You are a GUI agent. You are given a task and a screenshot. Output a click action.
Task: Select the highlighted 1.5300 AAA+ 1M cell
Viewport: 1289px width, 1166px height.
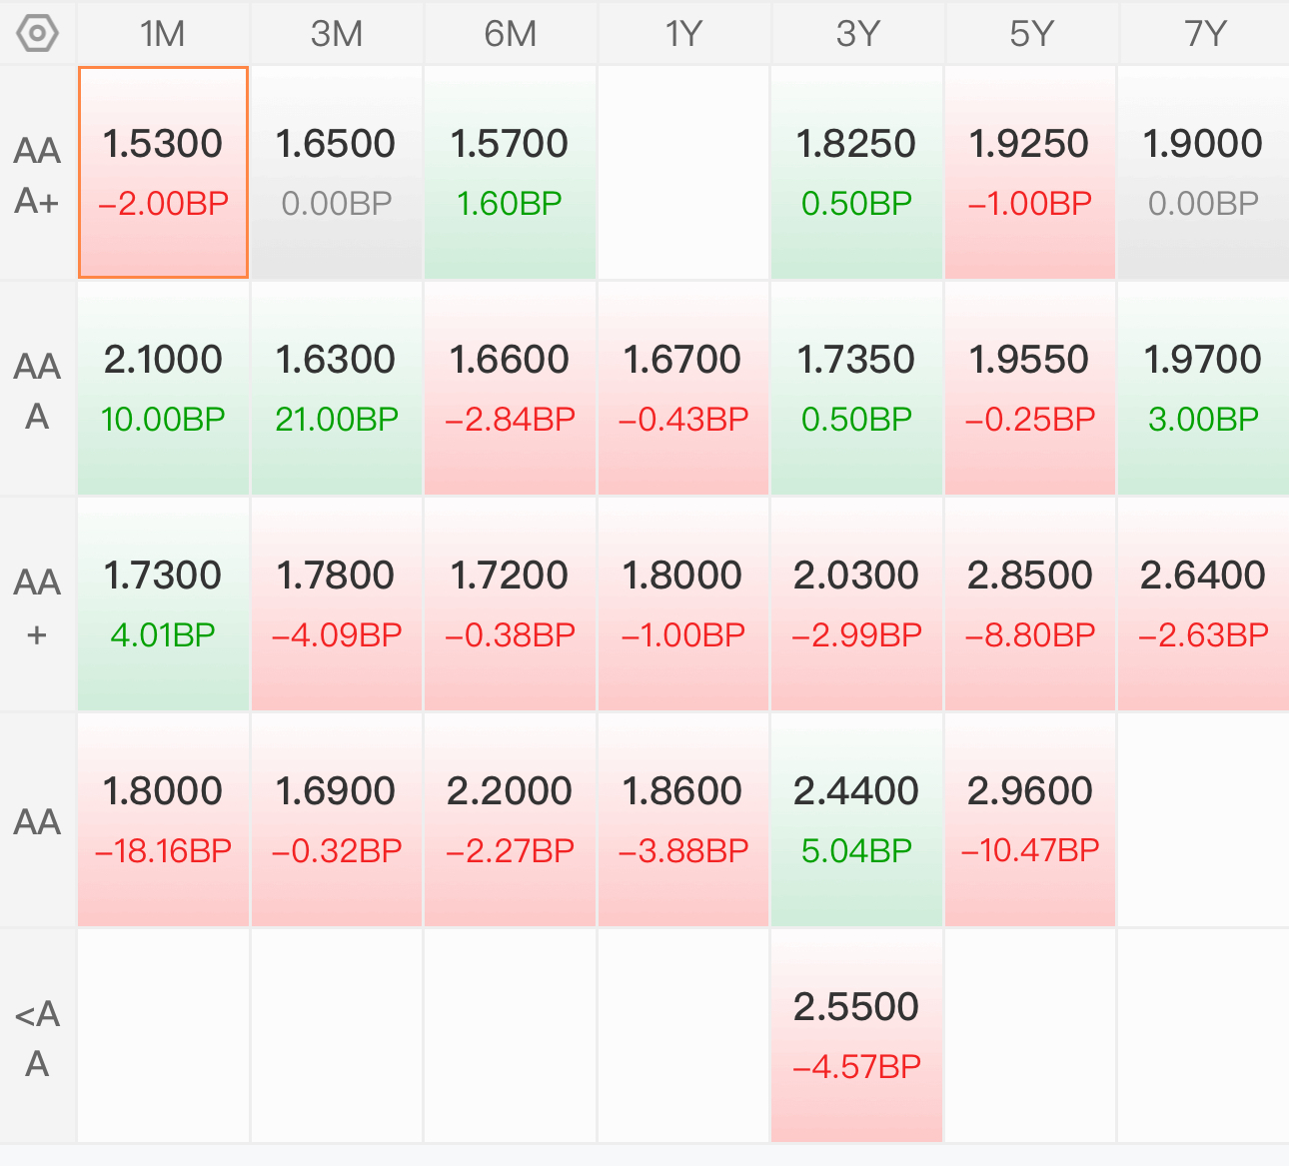pyautogui.click(x=163, y=173)
